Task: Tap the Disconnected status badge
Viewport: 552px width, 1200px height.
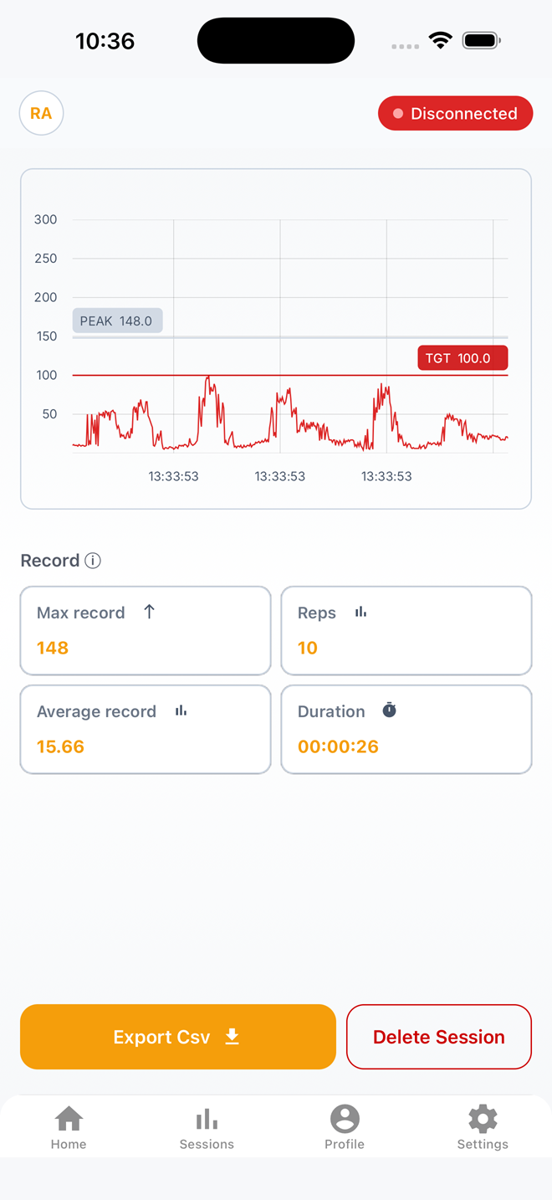Action: coord(455,113)
